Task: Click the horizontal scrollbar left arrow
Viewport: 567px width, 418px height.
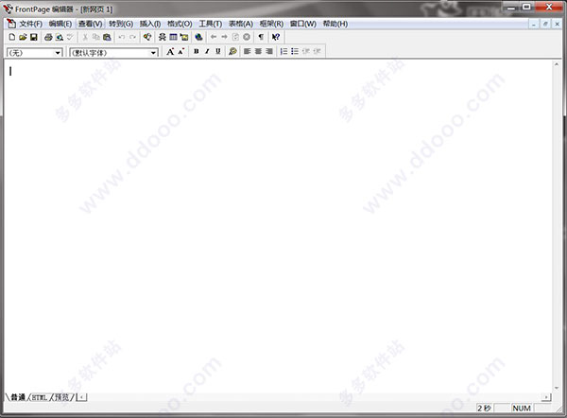Action: pyautogui.click(x=82, y=397)
